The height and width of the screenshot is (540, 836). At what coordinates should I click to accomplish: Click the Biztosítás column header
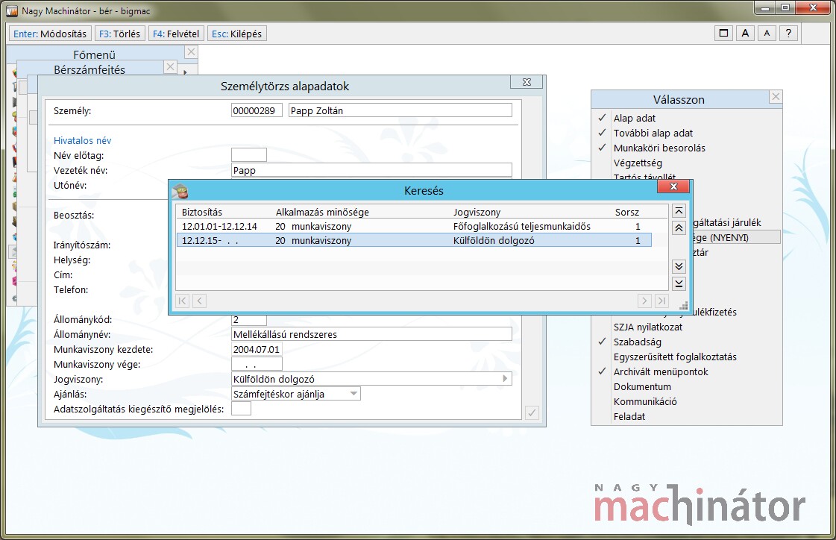point(202,212)
